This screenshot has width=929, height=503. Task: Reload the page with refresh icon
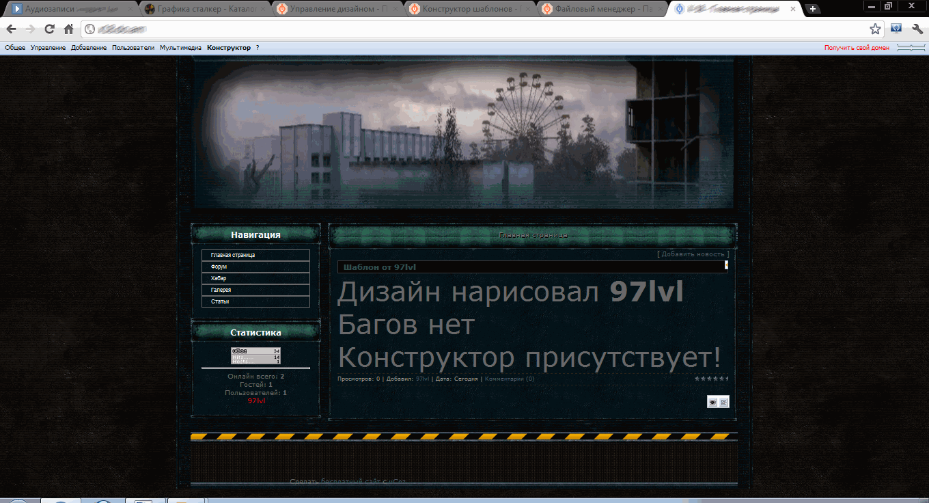(49, 29)
